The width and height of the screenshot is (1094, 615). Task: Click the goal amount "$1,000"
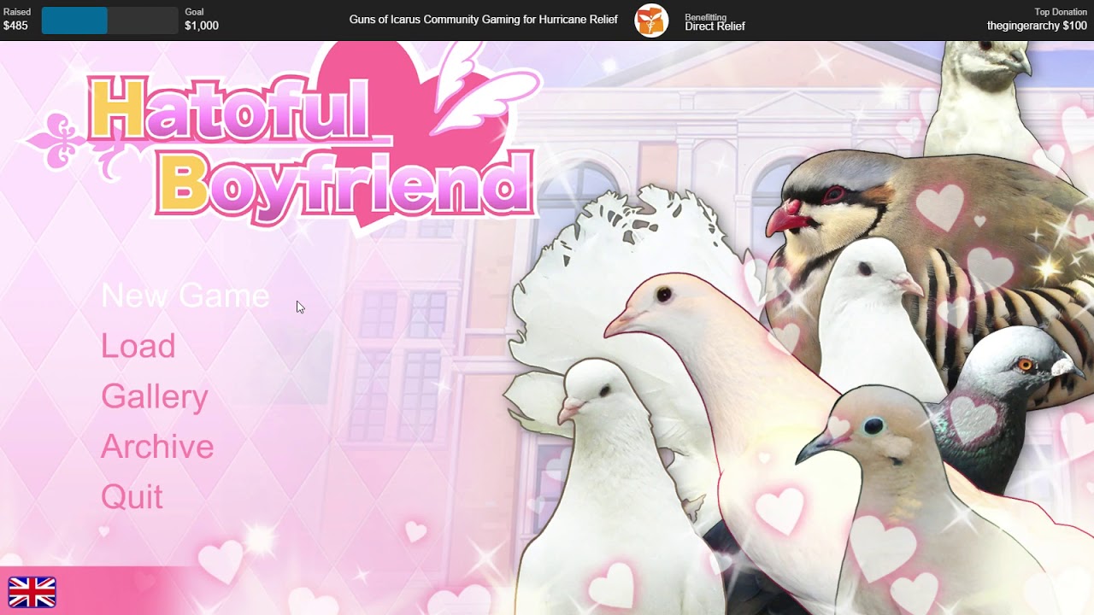202,26
